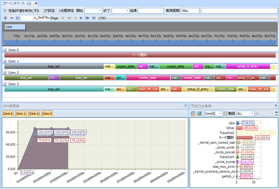Screen dimensions: 279x189
Task: Click the 範囲 color swatch box
Action: click(x=225, y=113)
